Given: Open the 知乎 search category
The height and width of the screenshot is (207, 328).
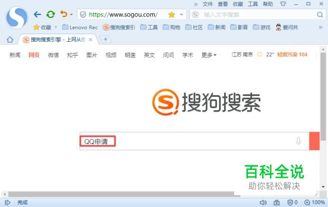Looking at the screenshot, I should pos(73,55).
